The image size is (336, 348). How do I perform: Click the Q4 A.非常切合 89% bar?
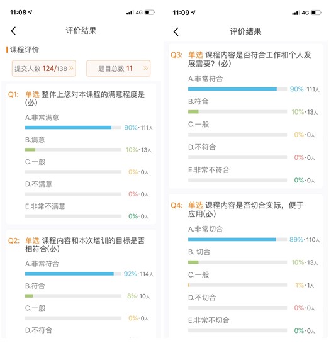click(x=232, y=239)
